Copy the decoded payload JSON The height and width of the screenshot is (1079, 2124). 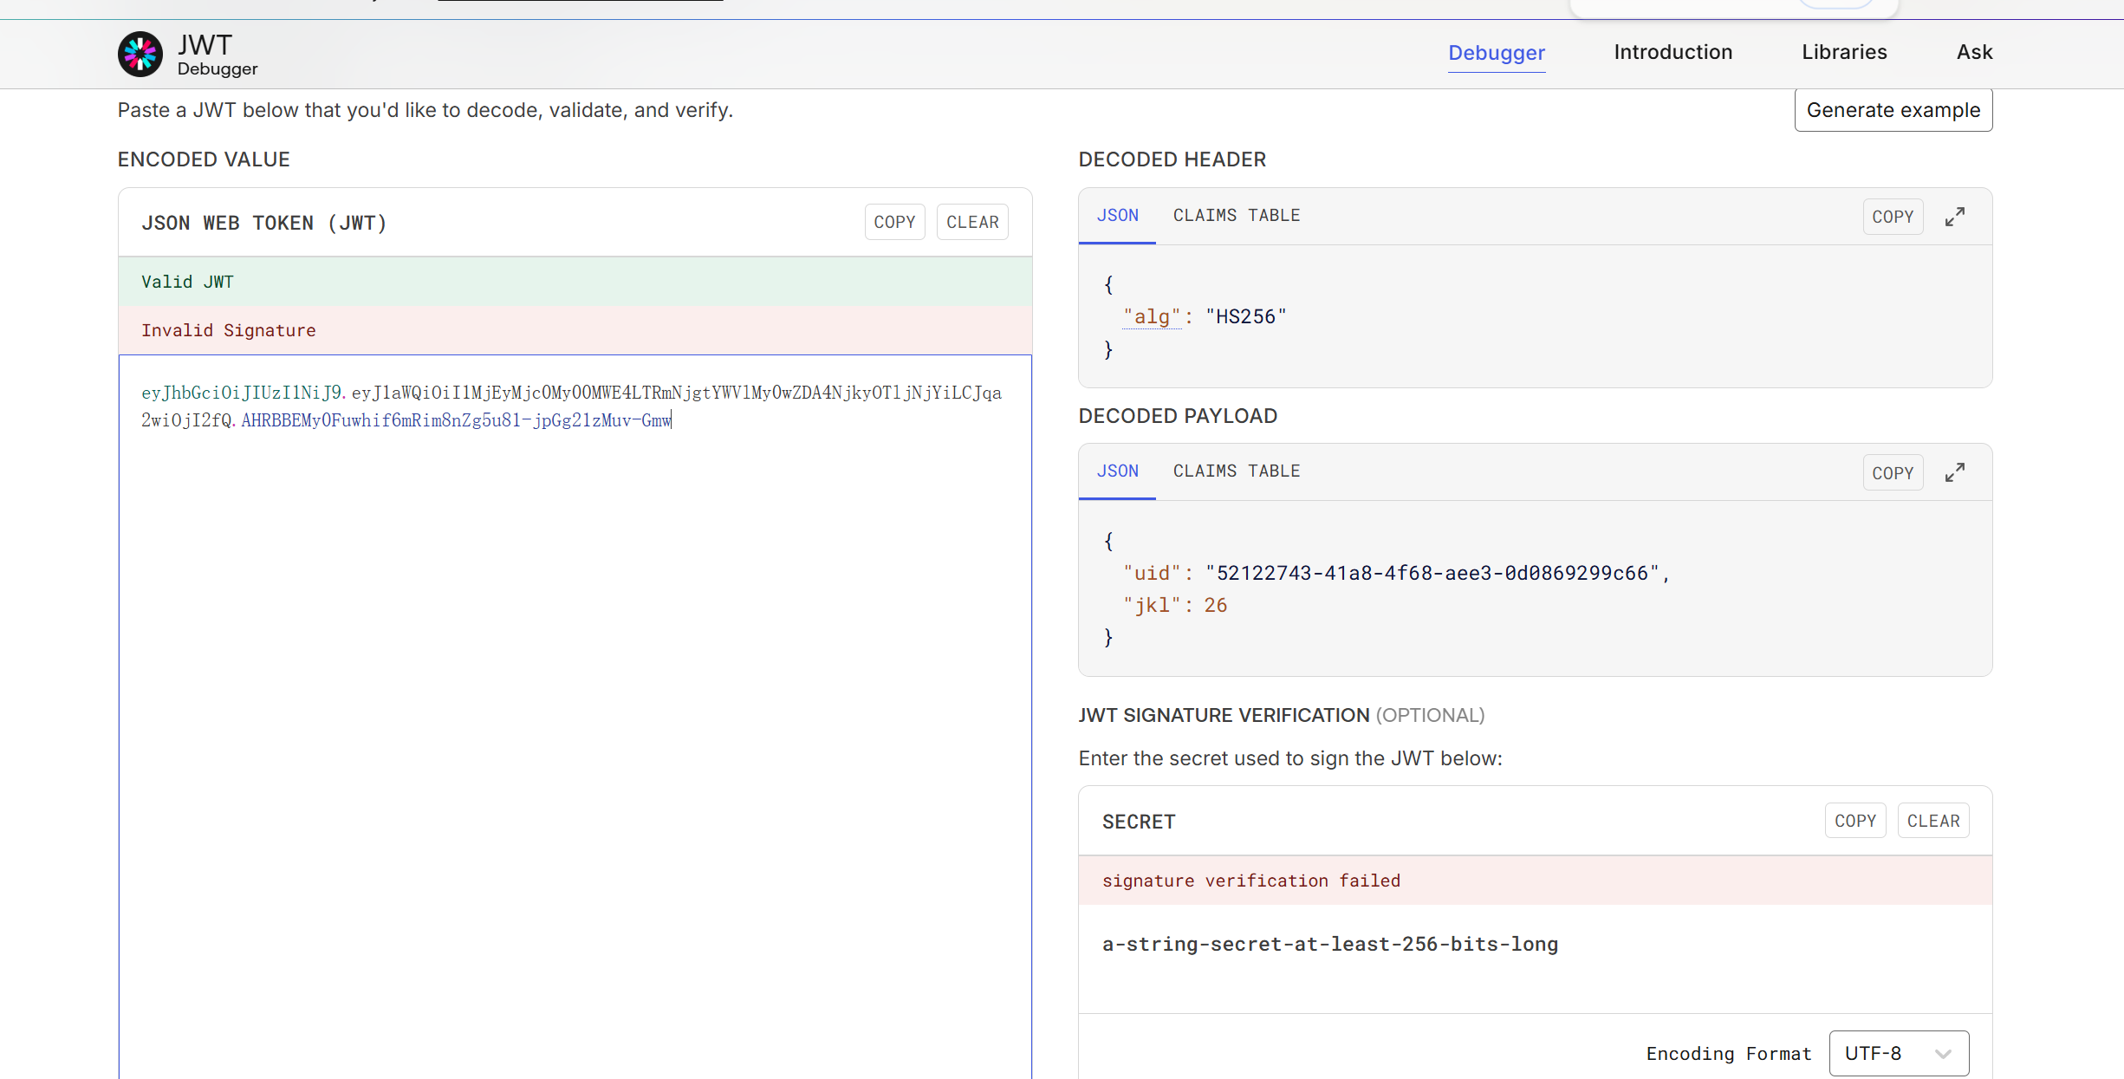pos(1892,472)
